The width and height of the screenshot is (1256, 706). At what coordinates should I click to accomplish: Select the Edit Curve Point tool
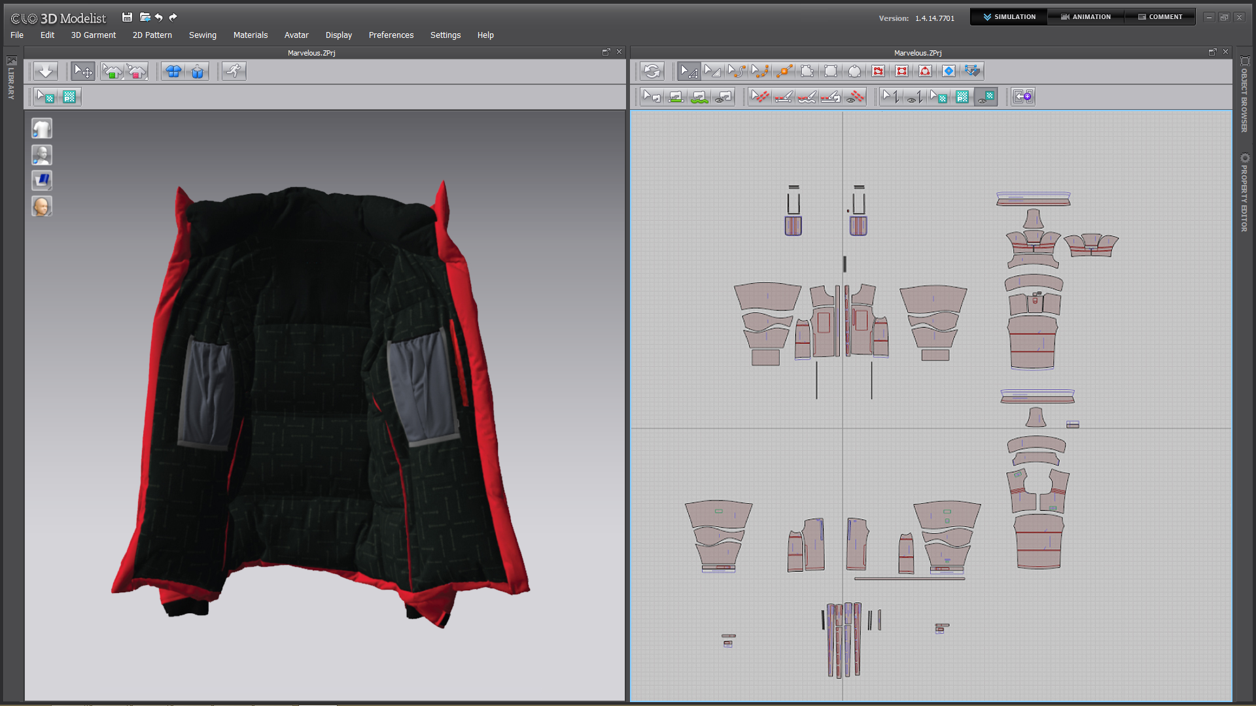coord(759,71)
